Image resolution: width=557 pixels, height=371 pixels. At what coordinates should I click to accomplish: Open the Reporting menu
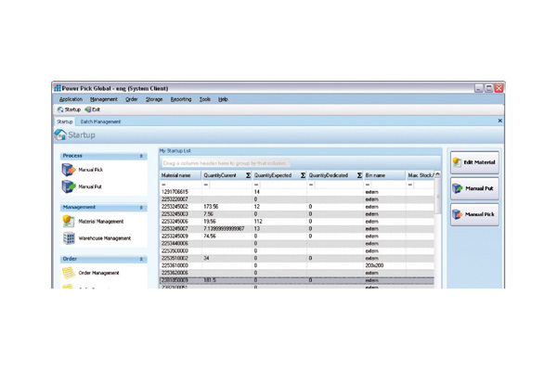click(181, 99)
